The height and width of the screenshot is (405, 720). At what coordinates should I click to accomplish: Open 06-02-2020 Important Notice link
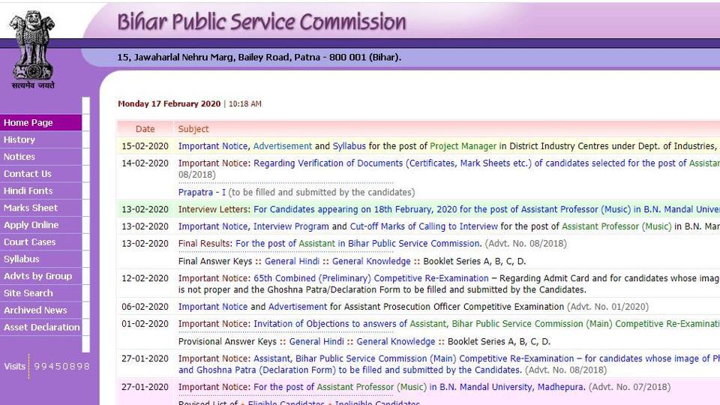click(213, 307)
